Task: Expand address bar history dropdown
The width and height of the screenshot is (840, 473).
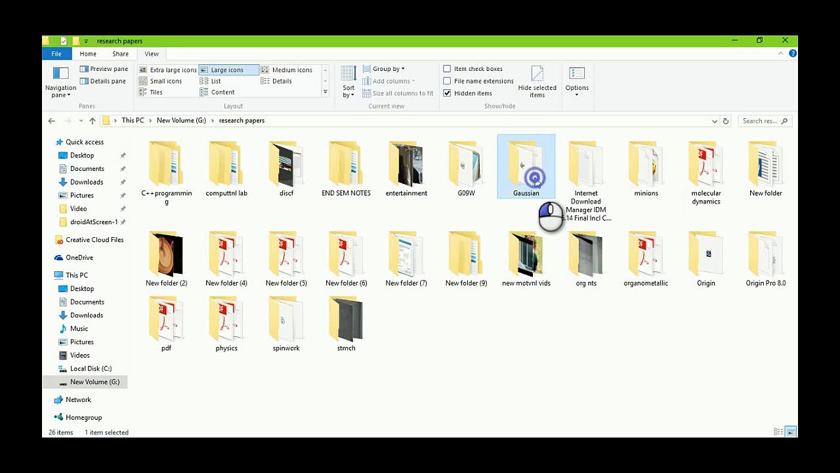Action: coord(714,121)
